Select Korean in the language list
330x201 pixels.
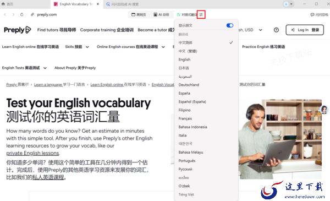coord(206,144)
